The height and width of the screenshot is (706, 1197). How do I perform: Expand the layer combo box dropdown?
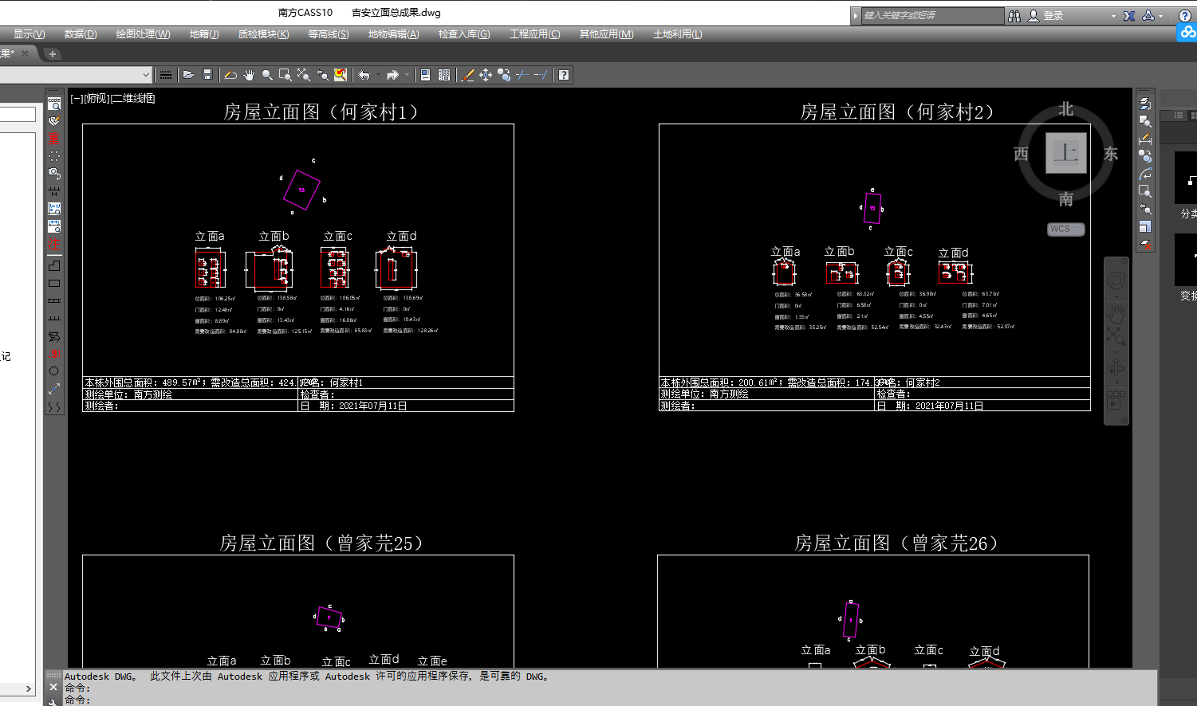pos(146,75)
